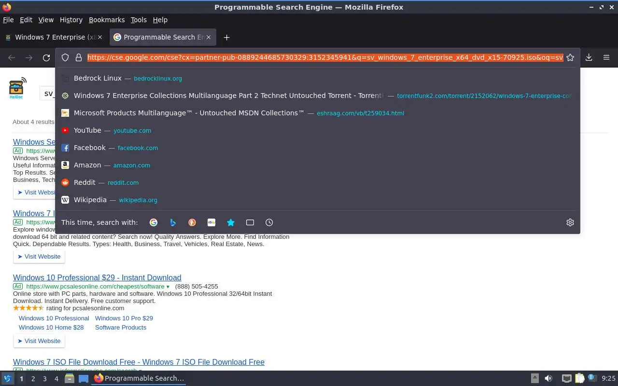Open the file manager from the taskbar
This screenshot has height=386, width=618.
[69, 379]
